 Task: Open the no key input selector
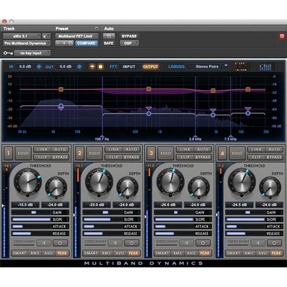[x=32, y=53]
